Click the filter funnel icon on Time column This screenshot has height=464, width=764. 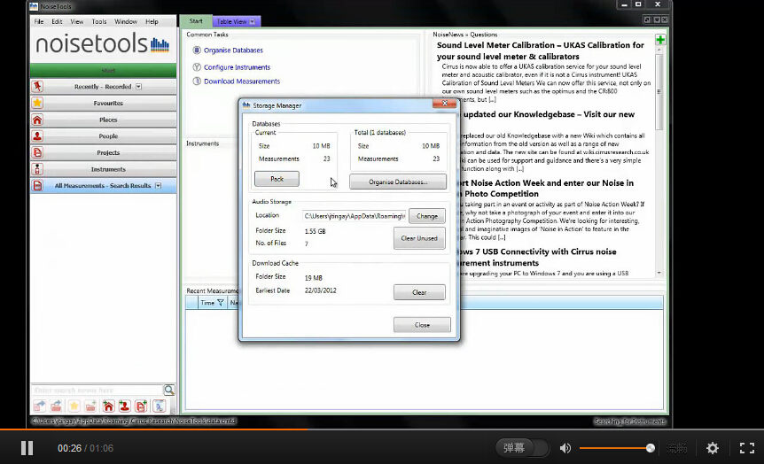tap(220, 303)
